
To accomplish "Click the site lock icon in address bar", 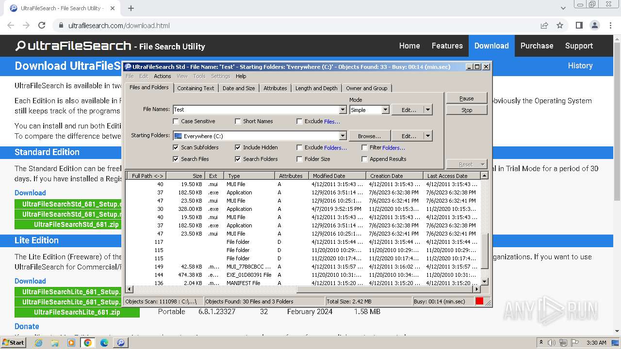I will [61, 25].
